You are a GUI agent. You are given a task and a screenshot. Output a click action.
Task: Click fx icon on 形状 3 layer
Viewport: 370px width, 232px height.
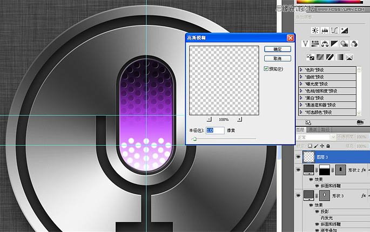364,195
